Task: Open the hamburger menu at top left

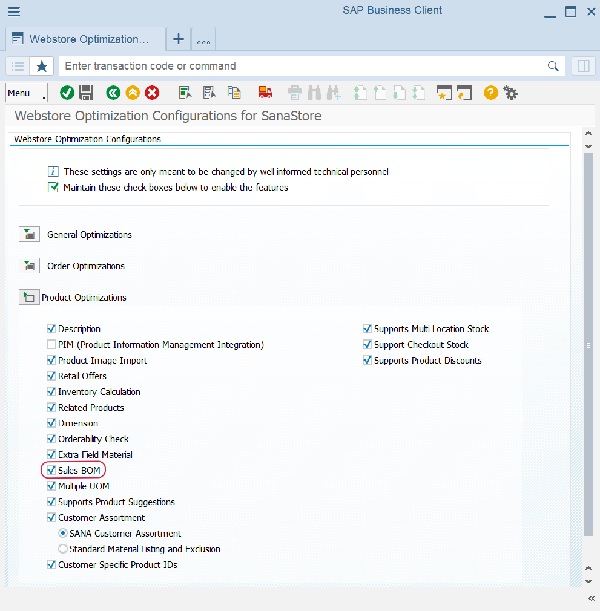Action: 14,11
